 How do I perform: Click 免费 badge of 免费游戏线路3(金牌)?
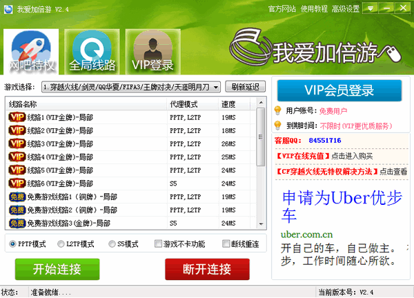[x=17, y=223]
